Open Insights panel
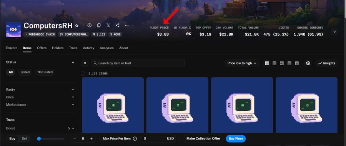 (x=326, y=63)
